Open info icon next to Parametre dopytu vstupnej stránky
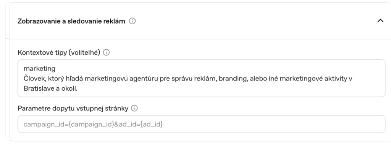The height and width of the screenshot is (145, 391). 134,108
